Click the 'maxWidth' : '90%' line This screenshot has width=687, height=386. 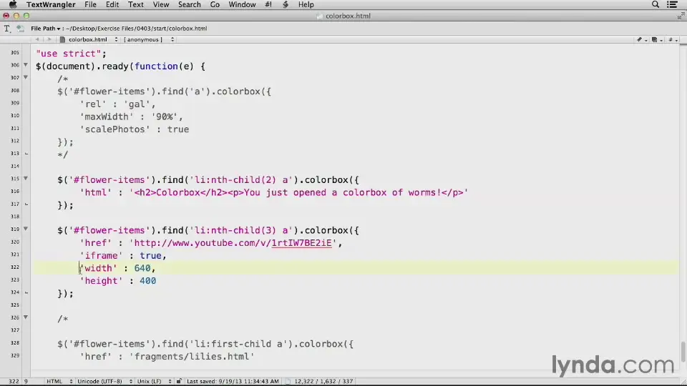point(131,117)
